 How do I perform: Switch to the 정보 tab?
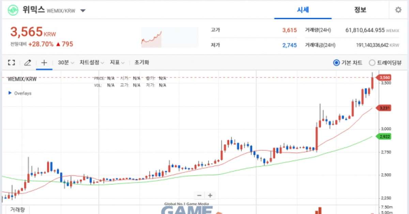[360, 10]
